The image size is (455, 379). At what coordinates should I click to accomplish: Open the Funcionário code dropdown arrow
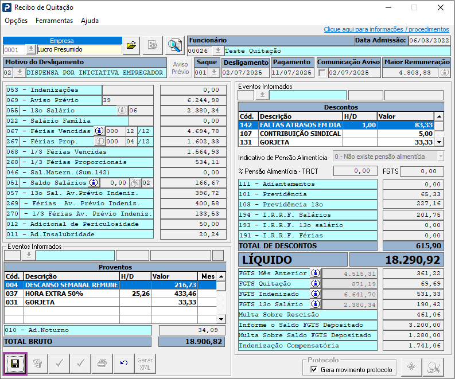(x=217, y=51)
